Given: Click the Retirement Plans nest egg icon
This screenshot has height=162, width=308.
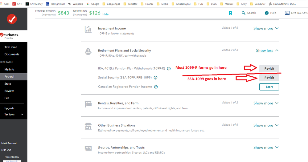Looking at the screenshot, I should pyautogui.click(x=88, y=51).
